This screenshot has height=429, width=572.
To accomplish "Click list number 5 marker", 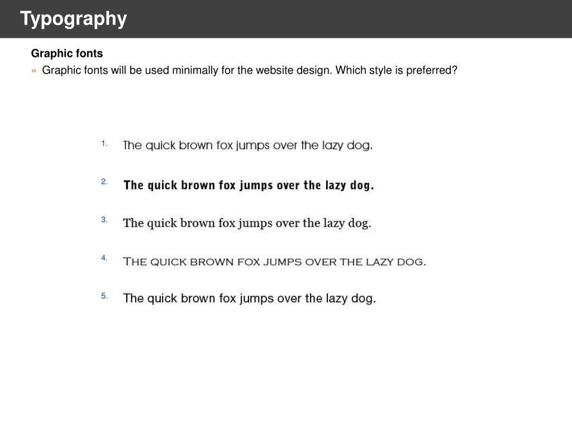I will tap(104, 296).
